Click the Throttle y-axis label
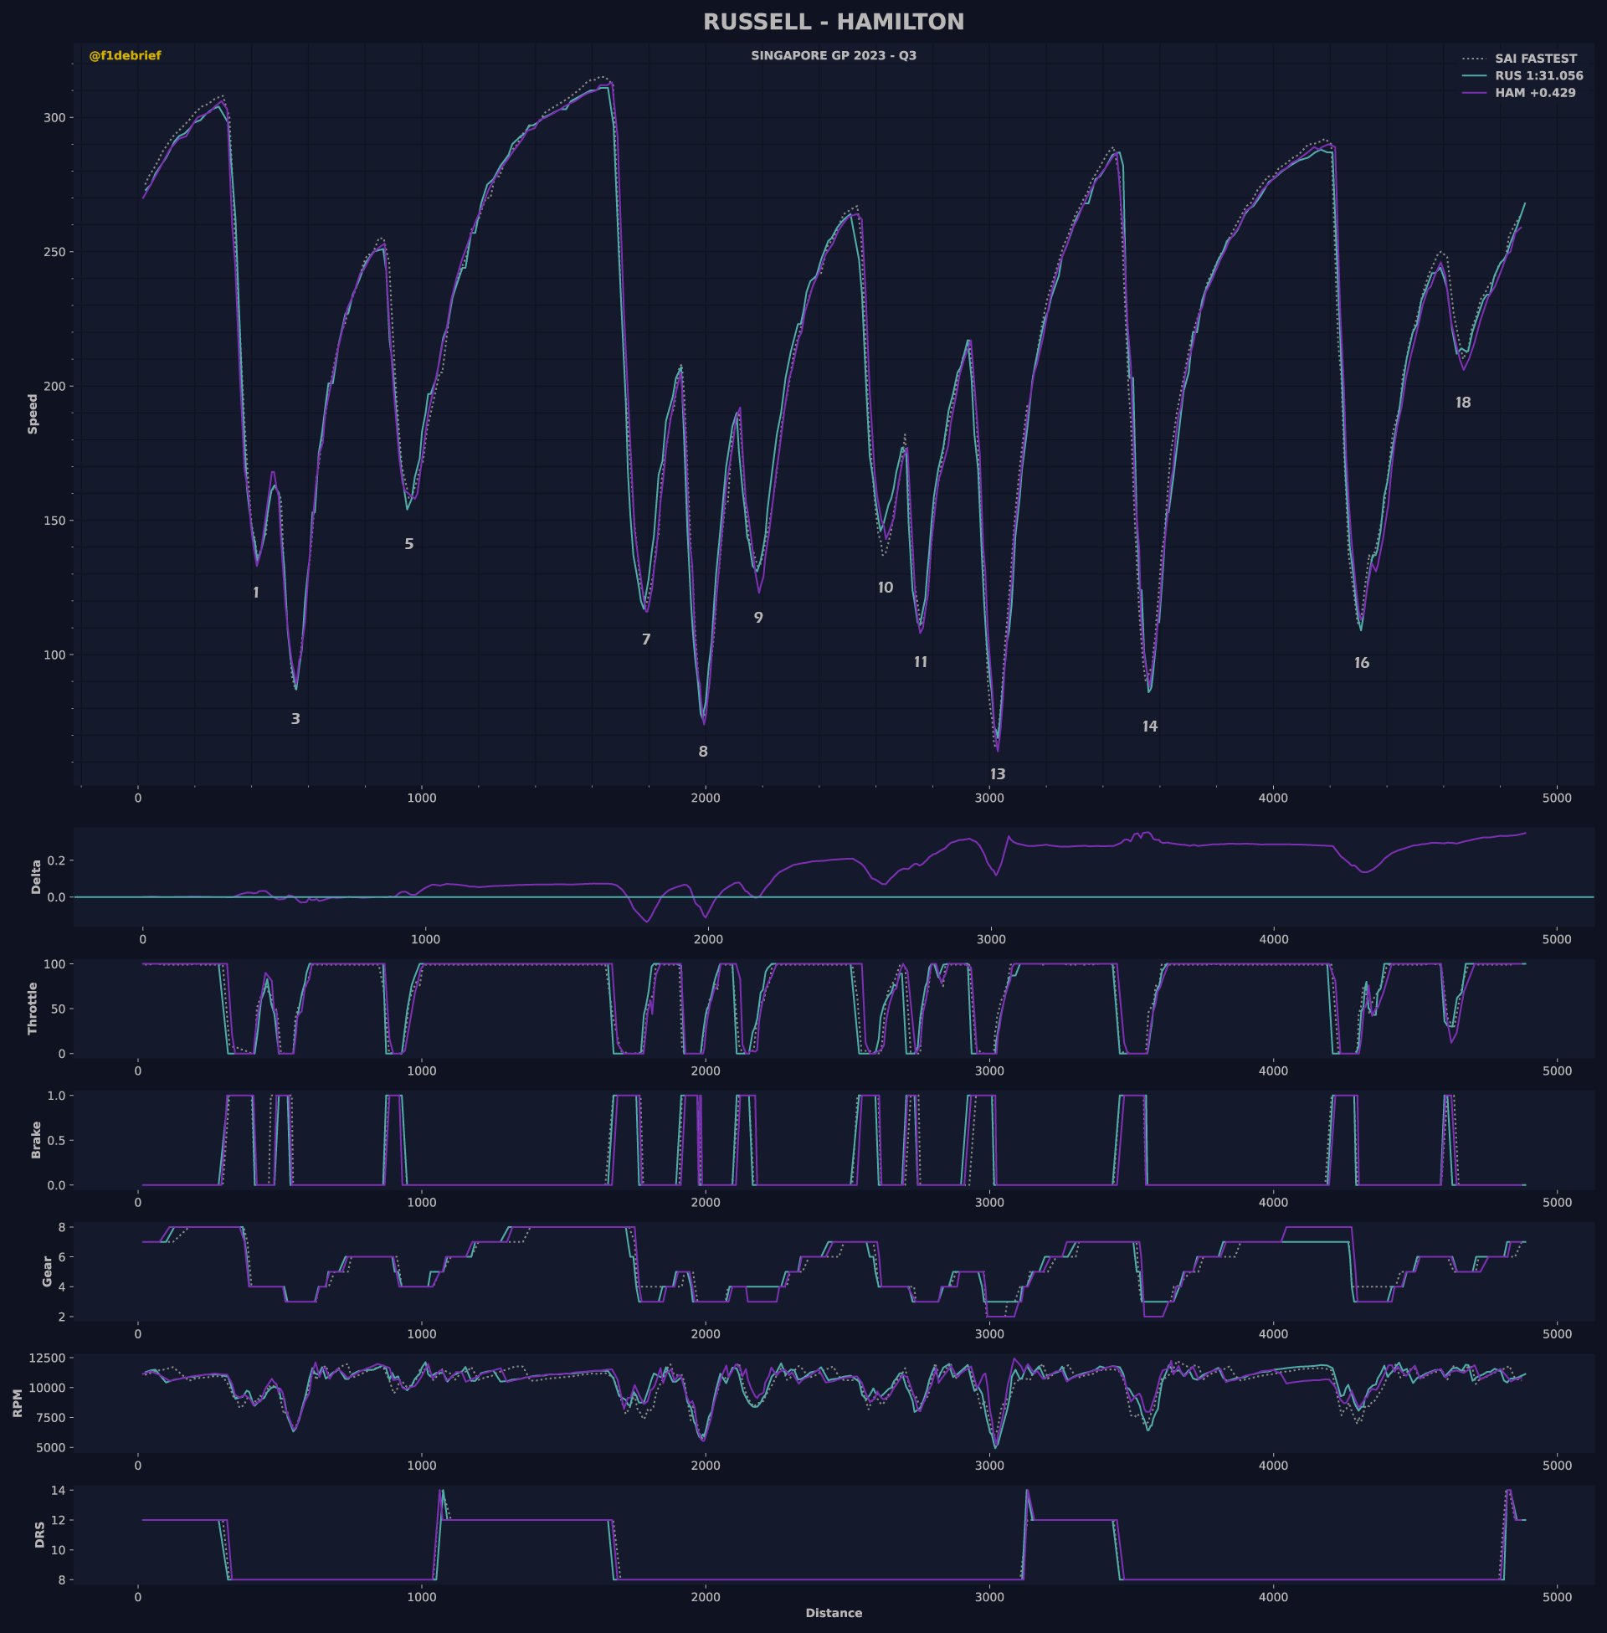Screen dimensions: 1607x1633 coord(33,1008)
